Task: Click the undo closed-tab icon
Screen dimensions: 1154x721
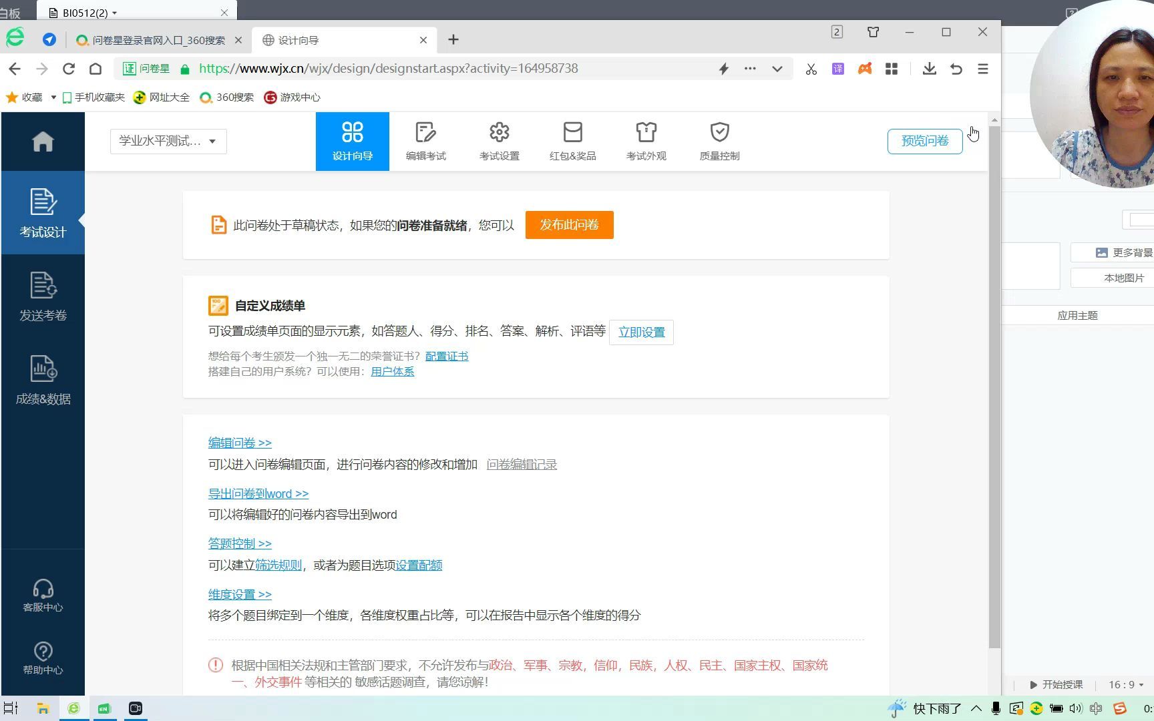Action: pyautogui.click(x=956, y=69)
